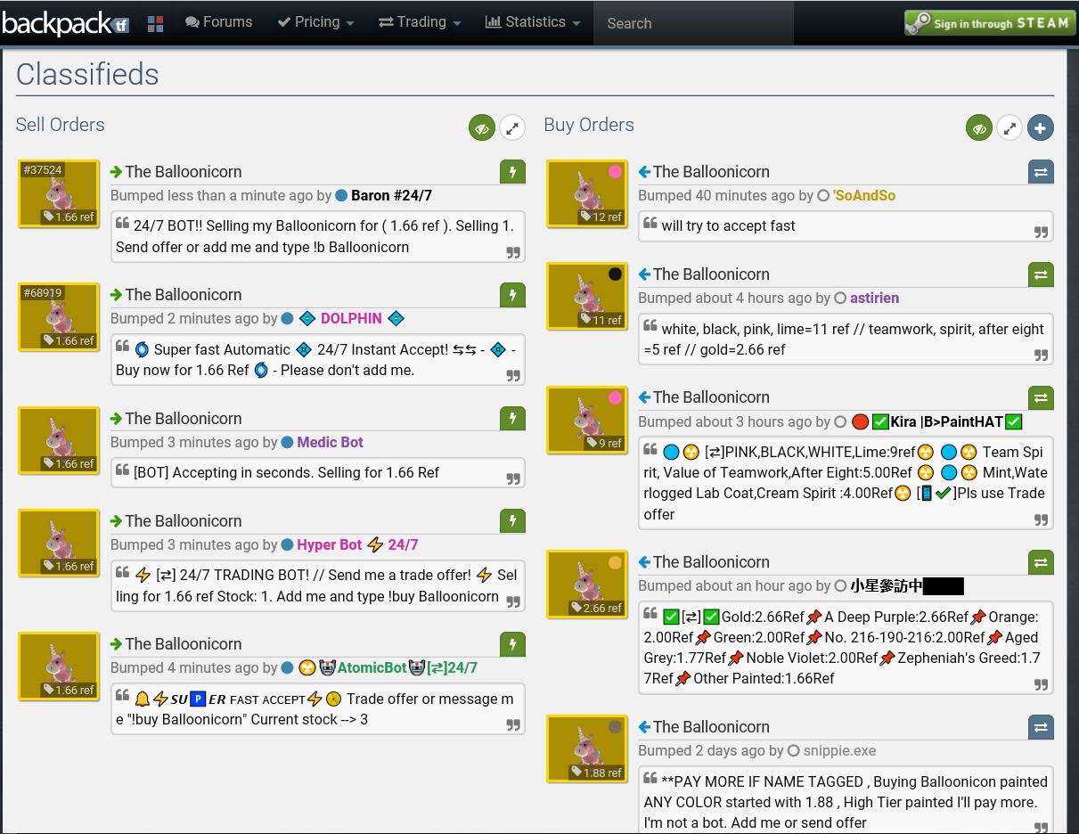
Task: Open astirien user profile
Action: tap(874, 298)
